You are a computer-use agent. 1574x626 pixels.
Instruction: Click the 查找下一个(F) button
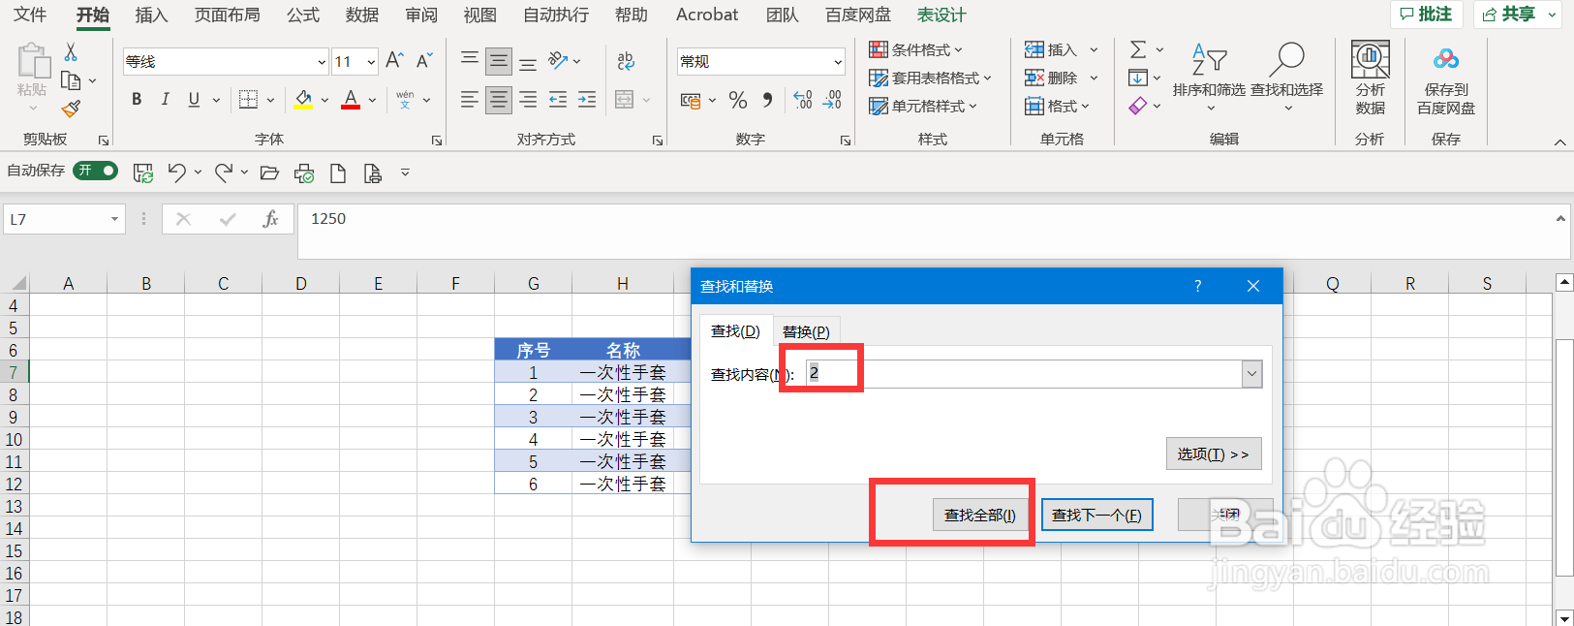pos(1096,515)
